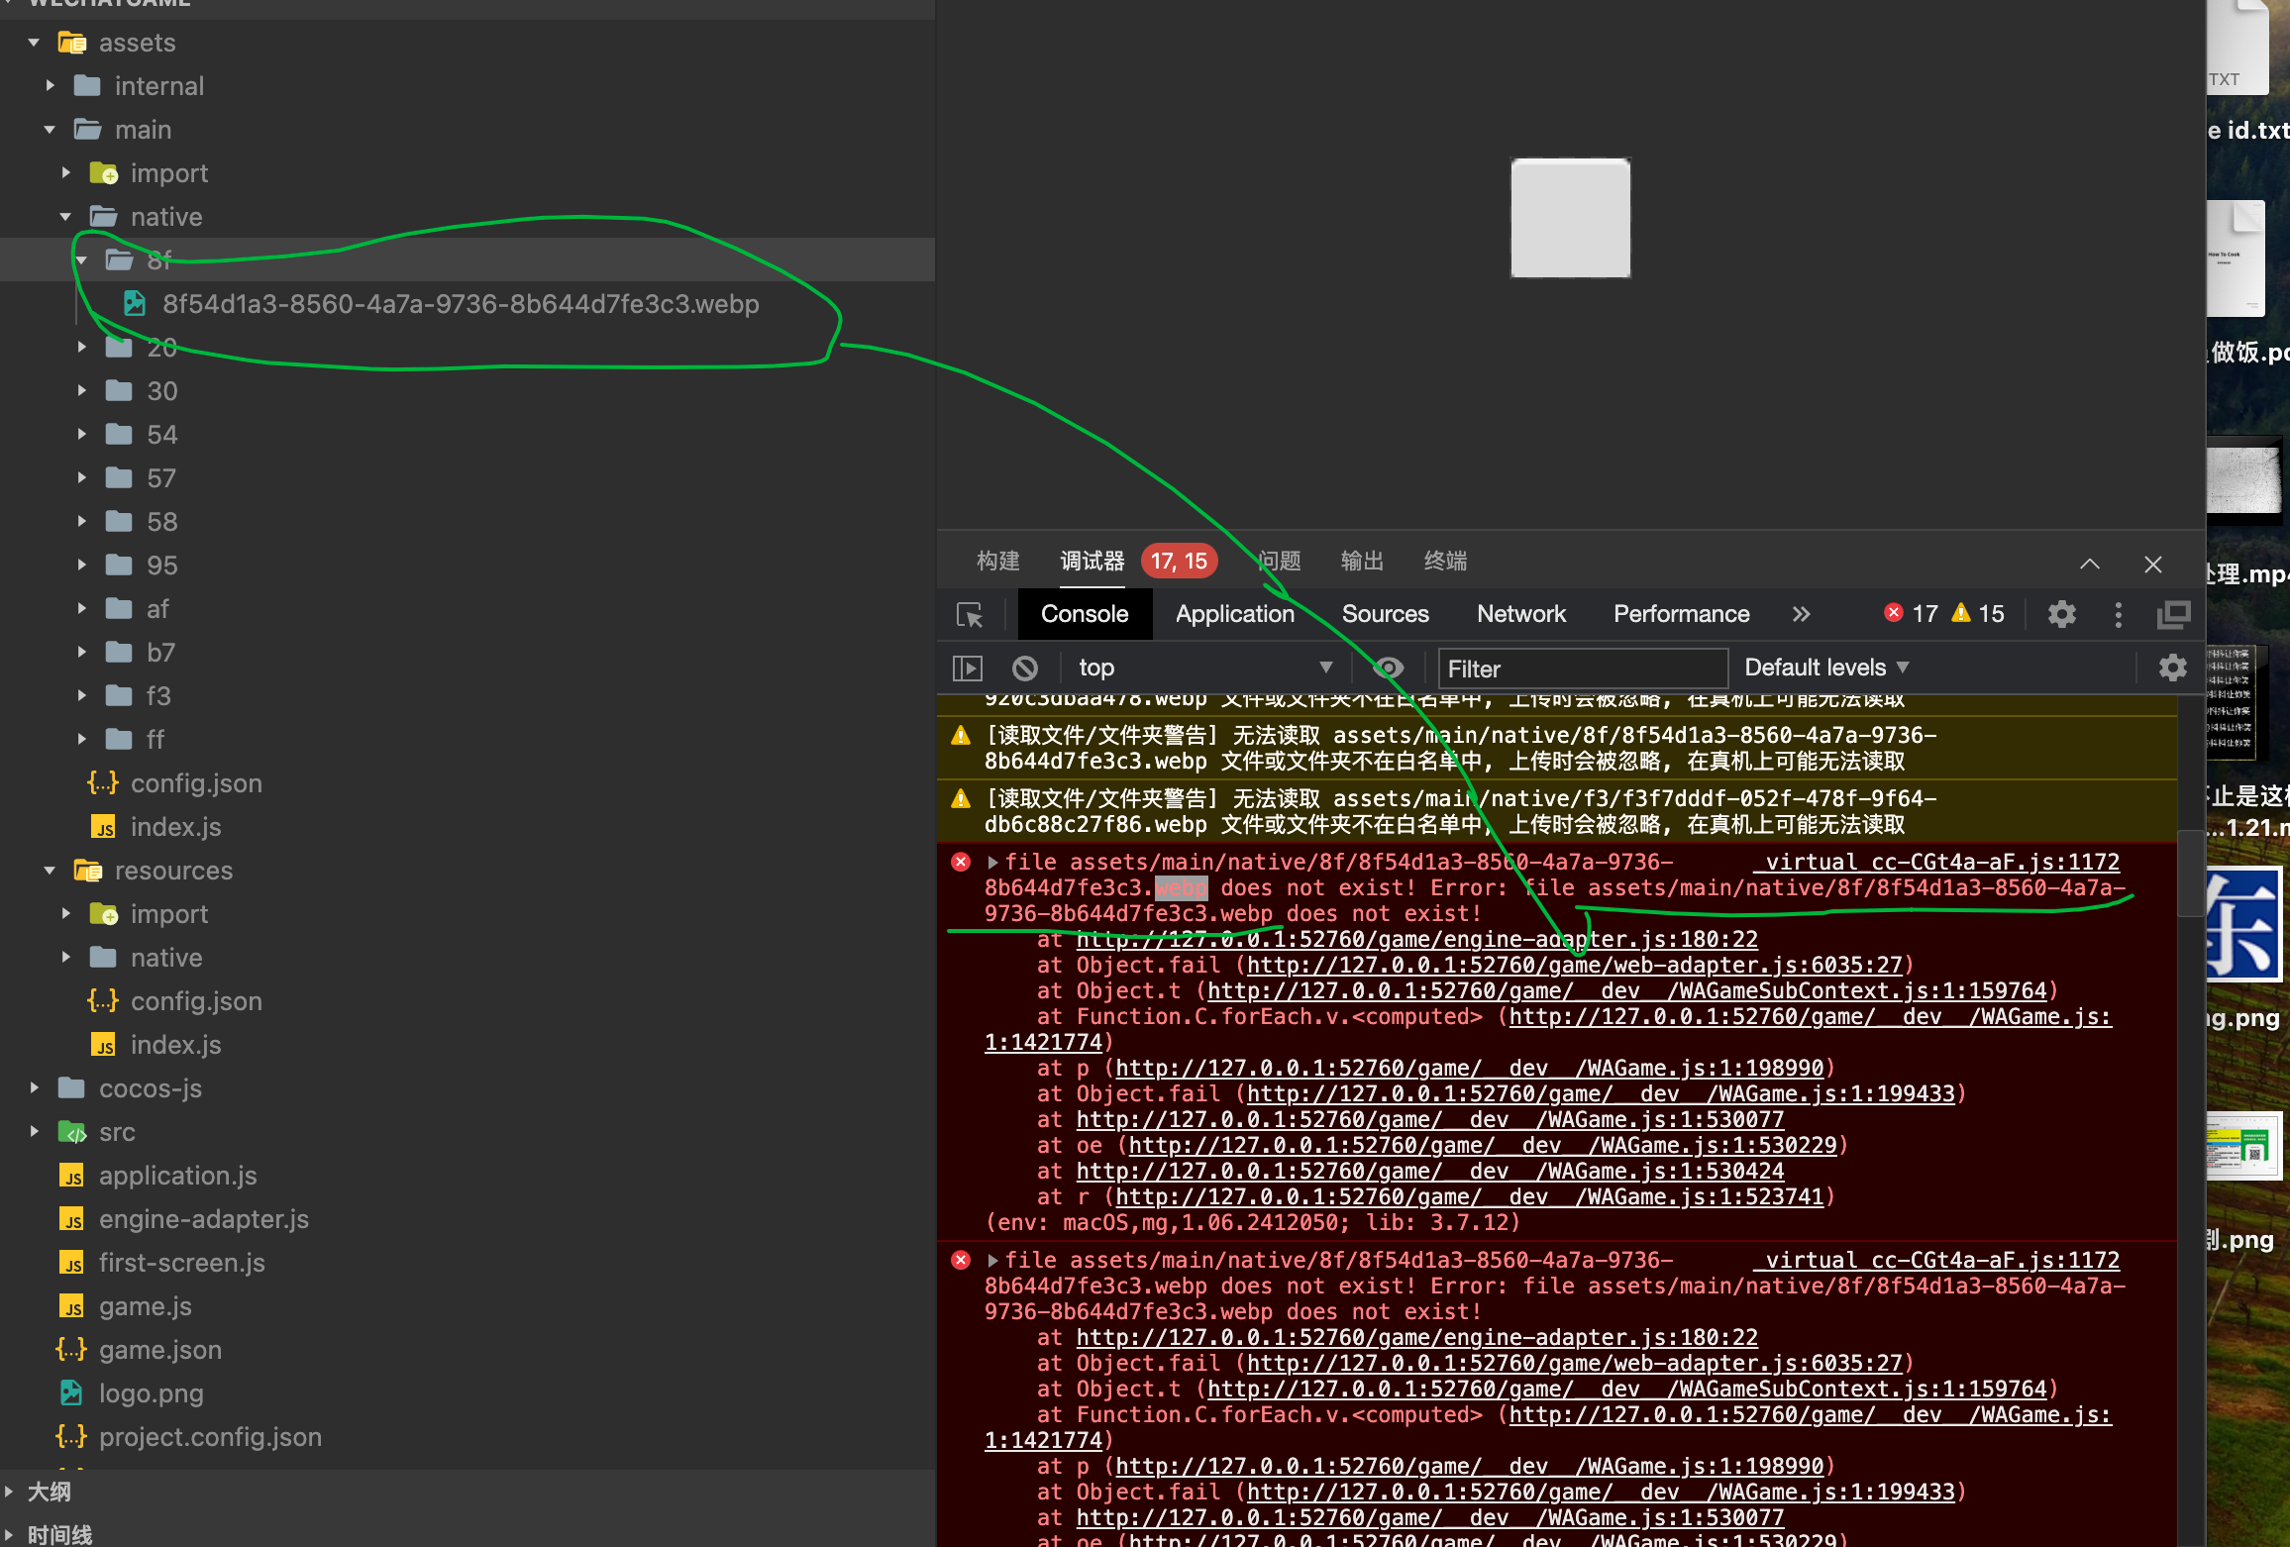Open the Default levels dropdown
Viewport: 2290px width, 1547px height.
[x=1825, y=668]
